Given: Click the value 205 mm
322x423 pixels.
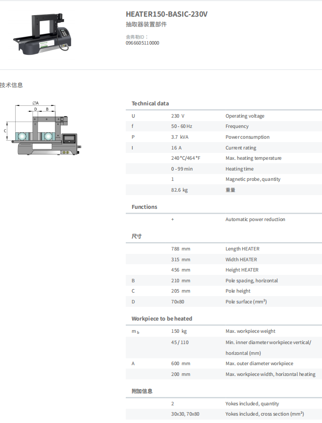Looking at the screenshot, I should pyautogui.click(x=181, y=291).
